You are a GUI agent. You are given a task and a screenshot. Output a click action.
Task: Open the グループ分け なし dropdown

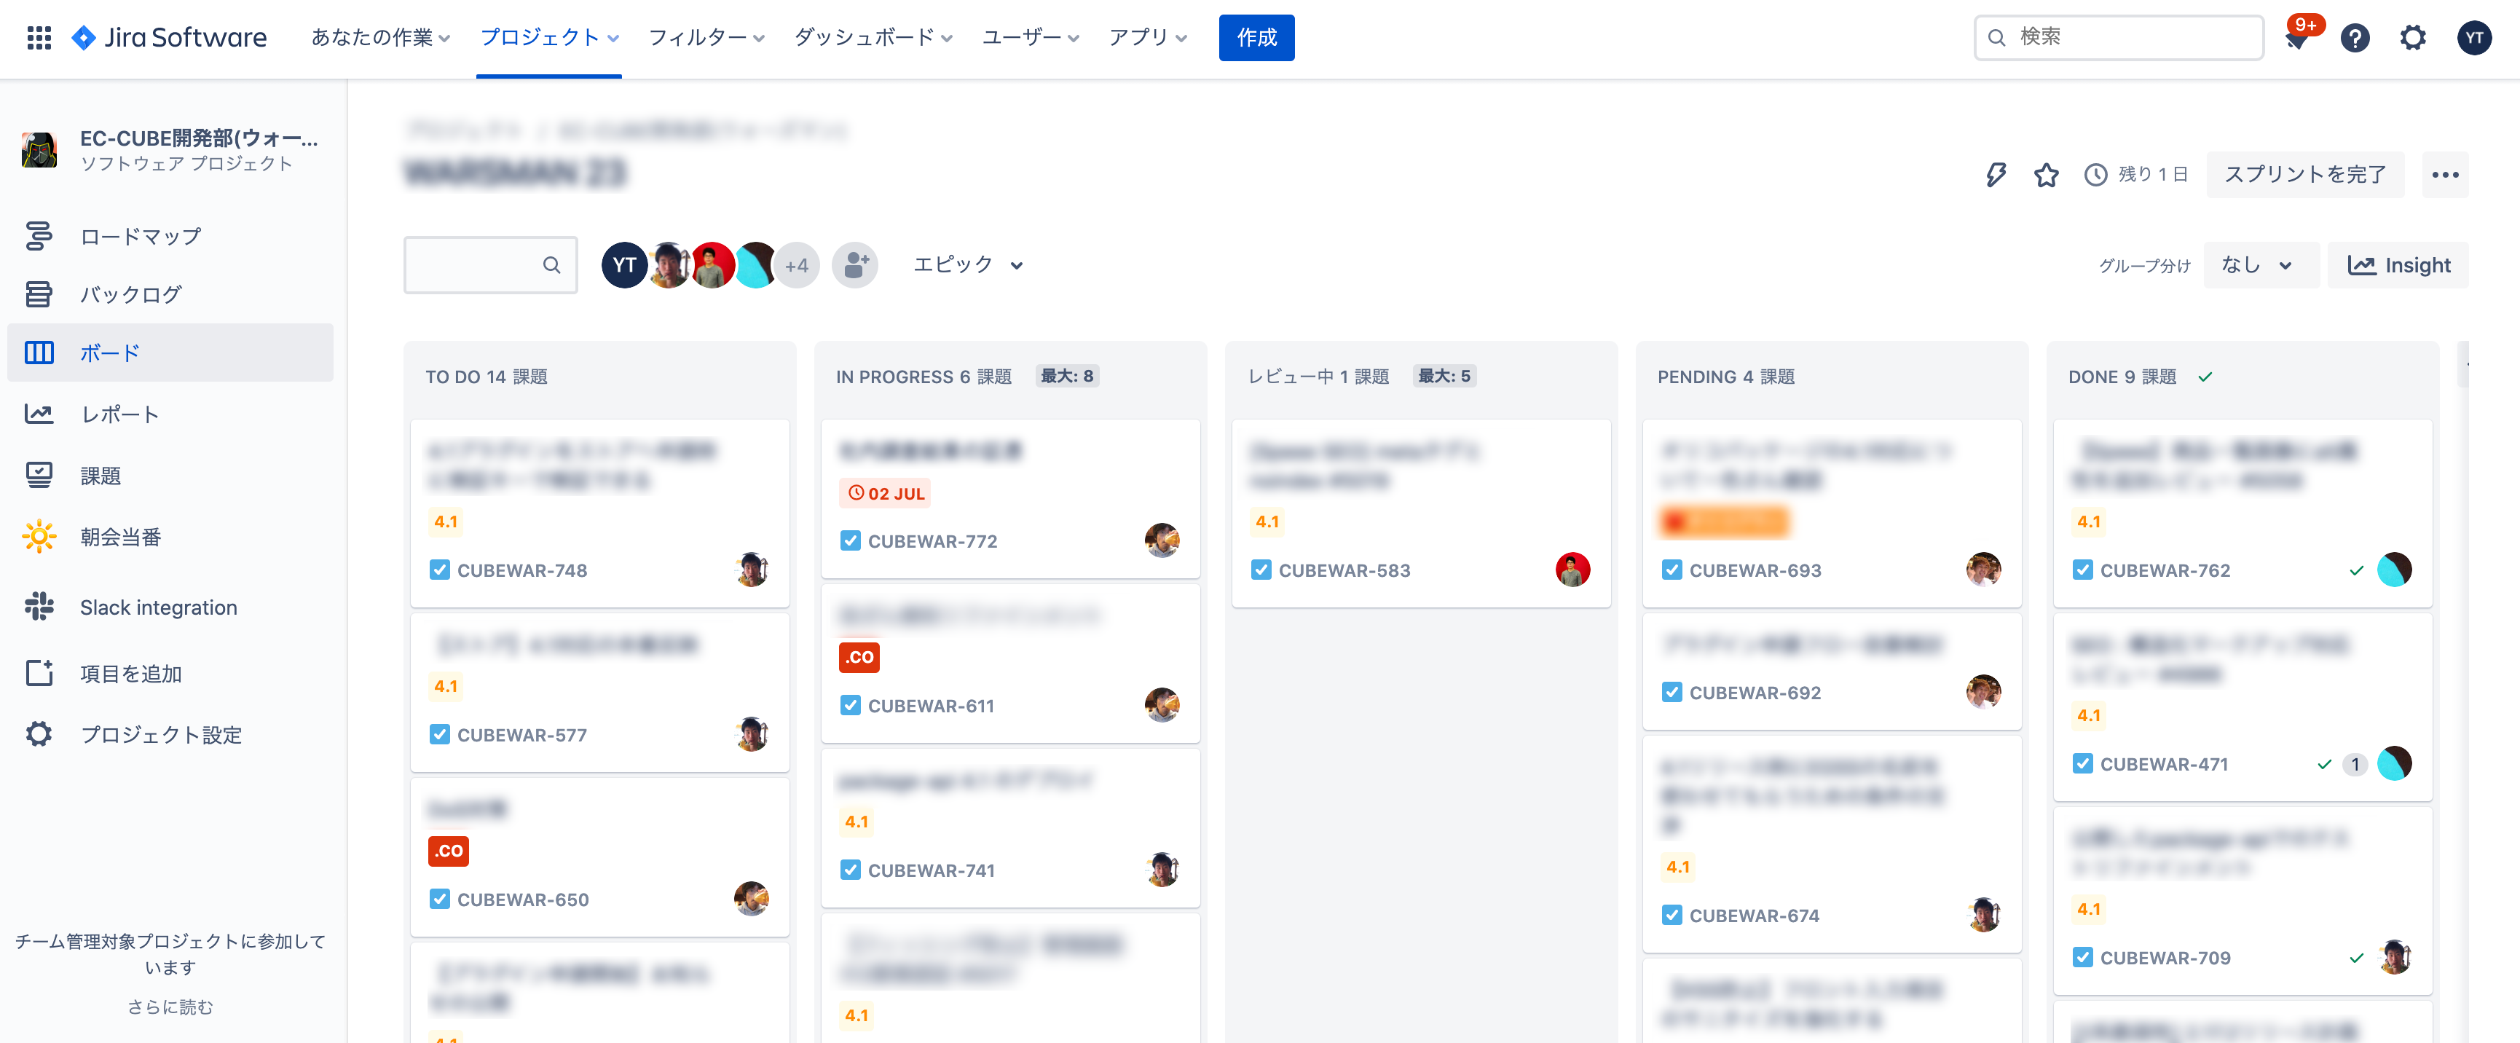tap(2260, 265)
